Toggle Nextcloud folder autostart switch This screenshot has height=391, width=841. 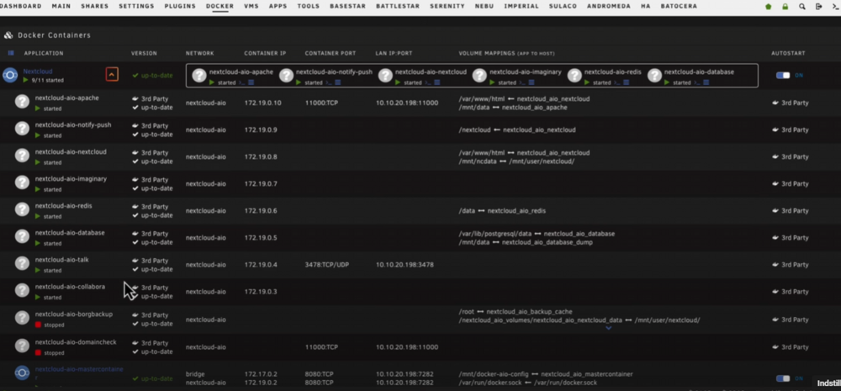pos(783,75)
